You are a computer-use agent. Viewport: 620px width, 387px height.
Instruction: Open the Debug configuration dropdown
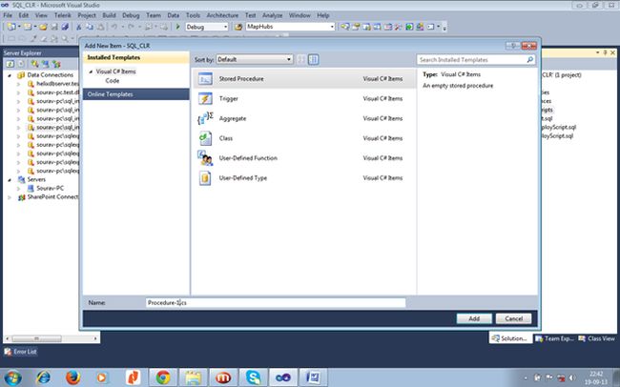(207, 27)
